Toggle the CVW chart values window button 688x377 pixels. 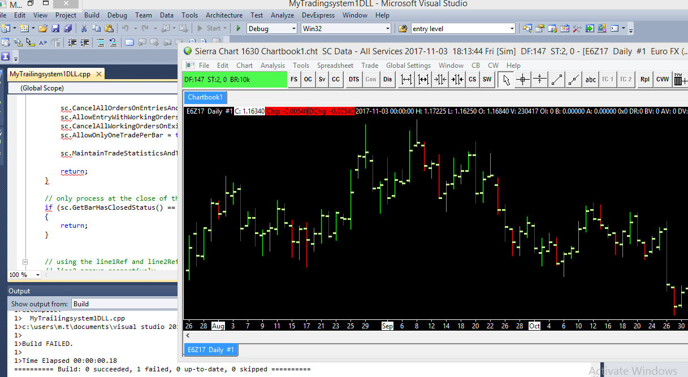[x=663, y=80]
